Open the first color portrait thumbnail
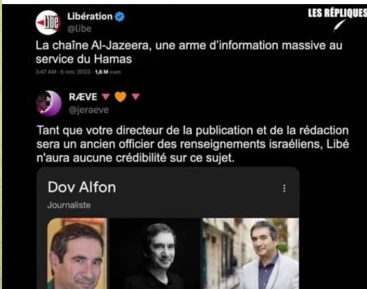The image size is (367, 289). click(77, 253)
